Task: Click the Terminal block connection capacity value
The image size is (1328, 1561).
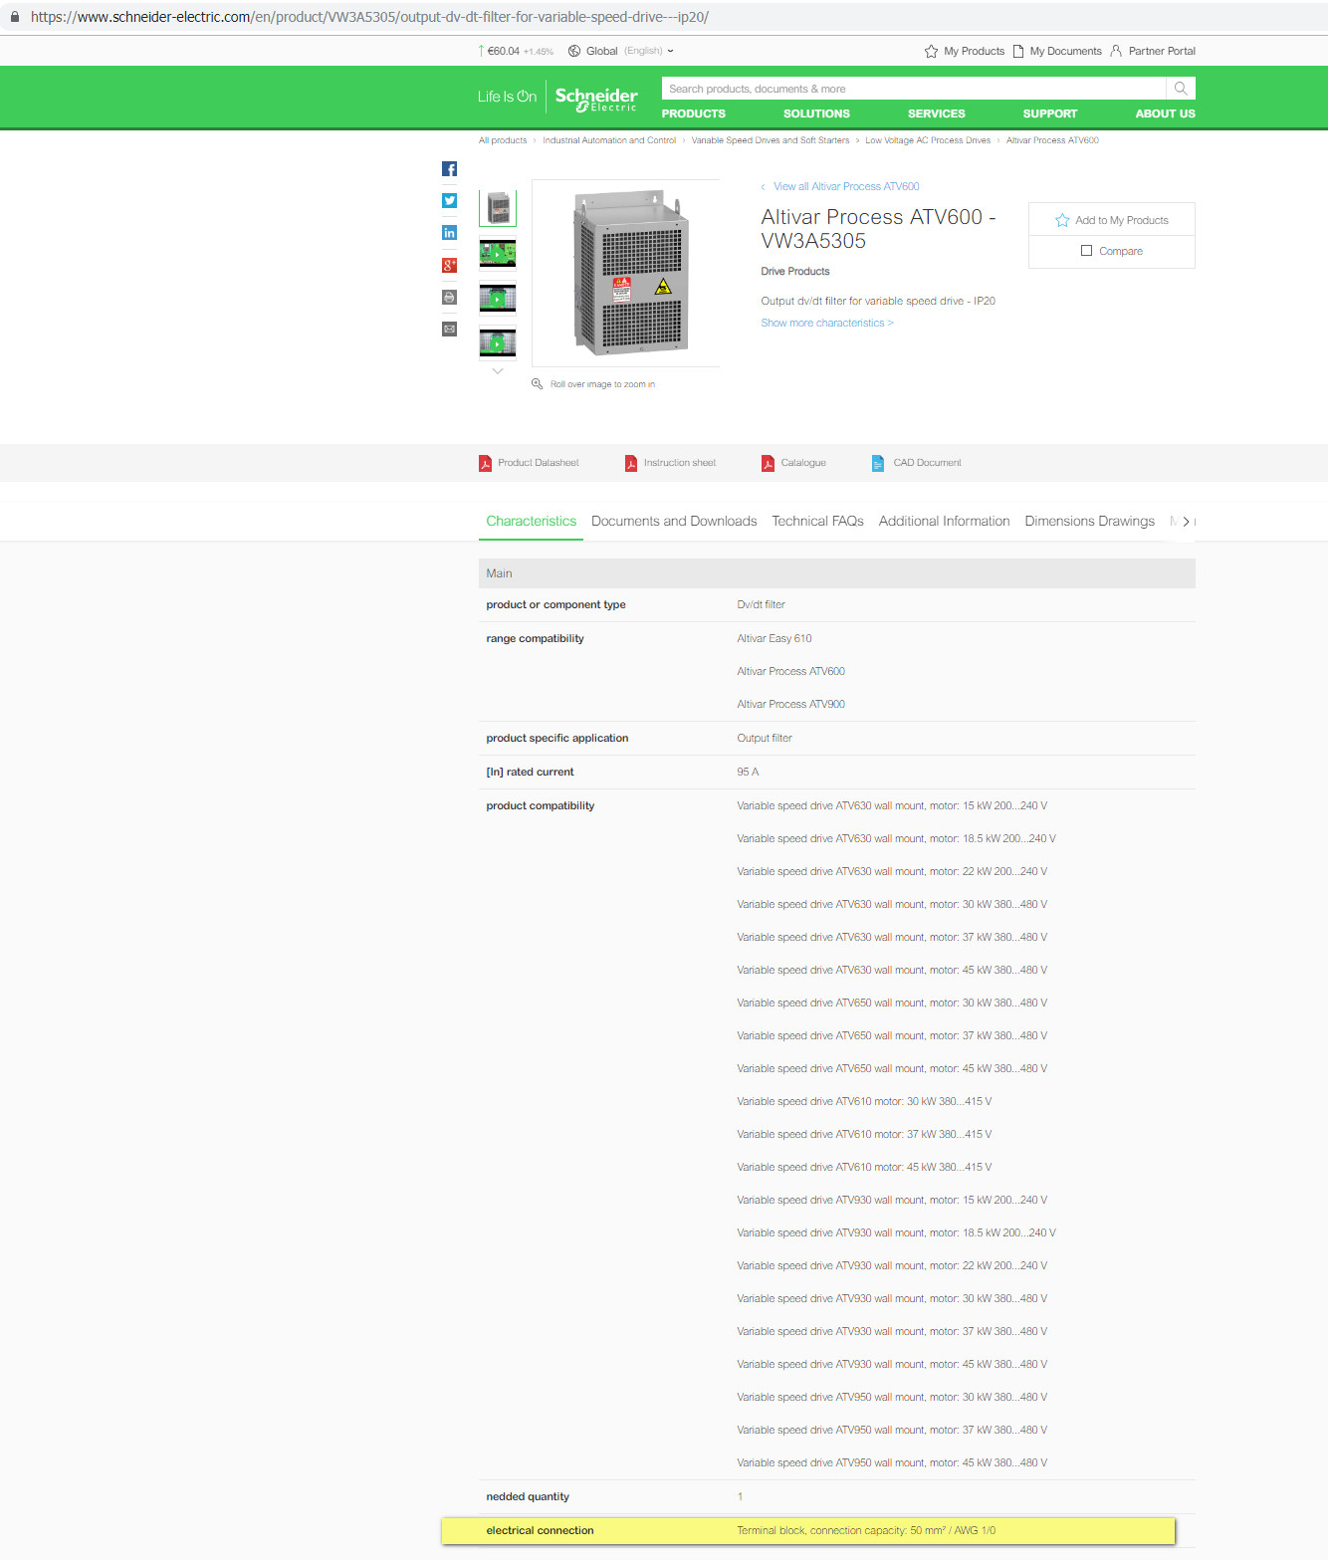Action: tap(866, 1531)
